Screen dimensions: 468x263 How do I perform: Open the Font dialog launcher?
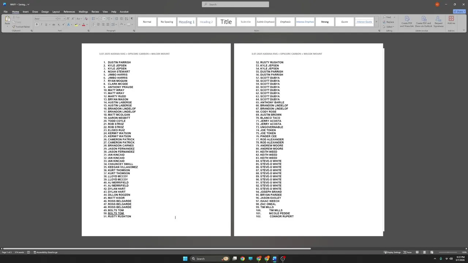[88, 31]
